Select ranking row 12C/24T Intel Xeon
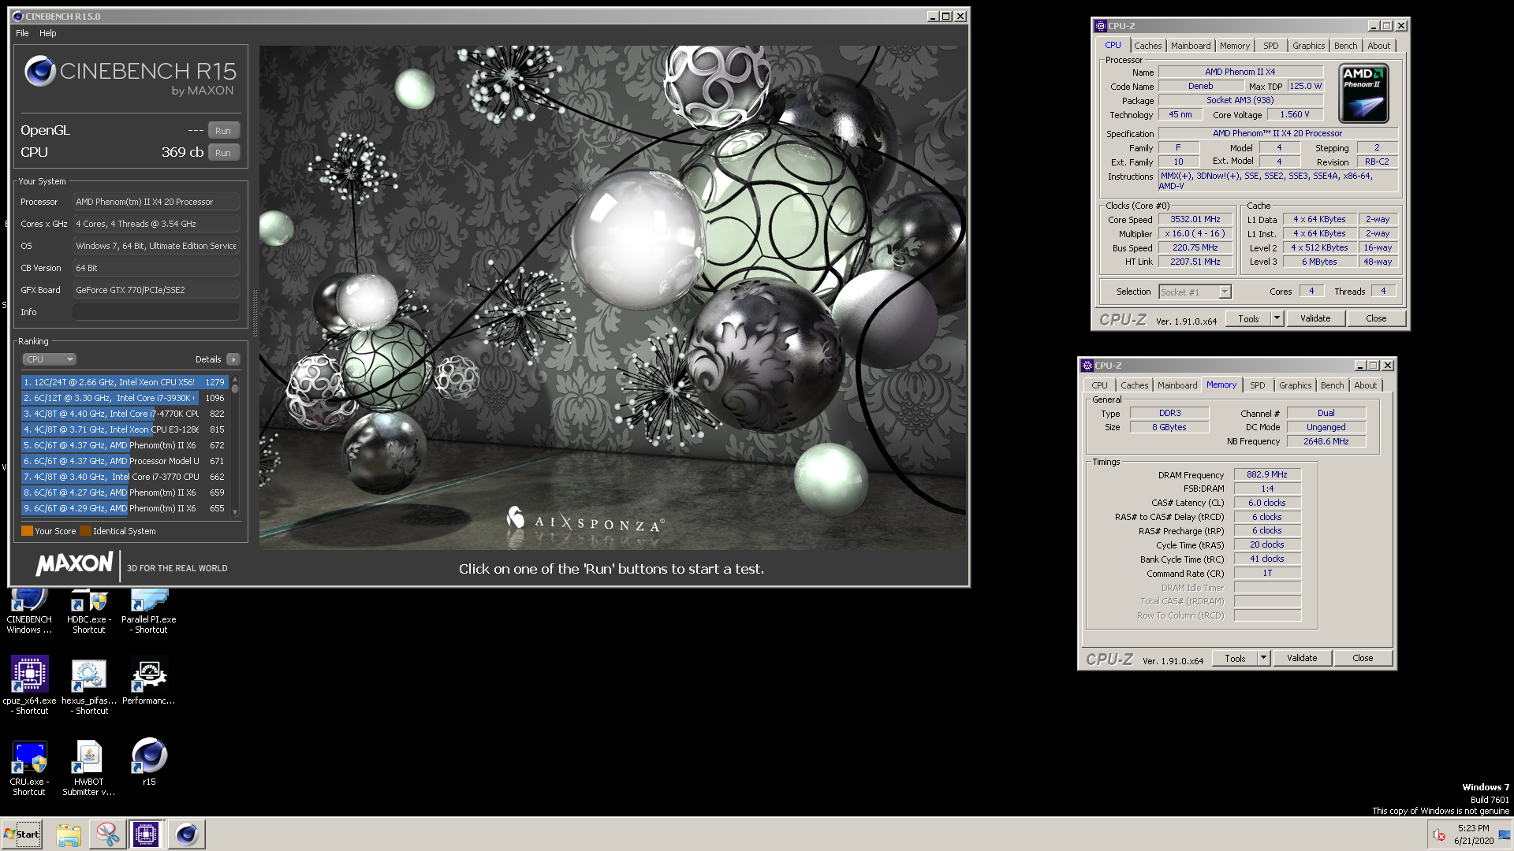 tap(125, 382)
